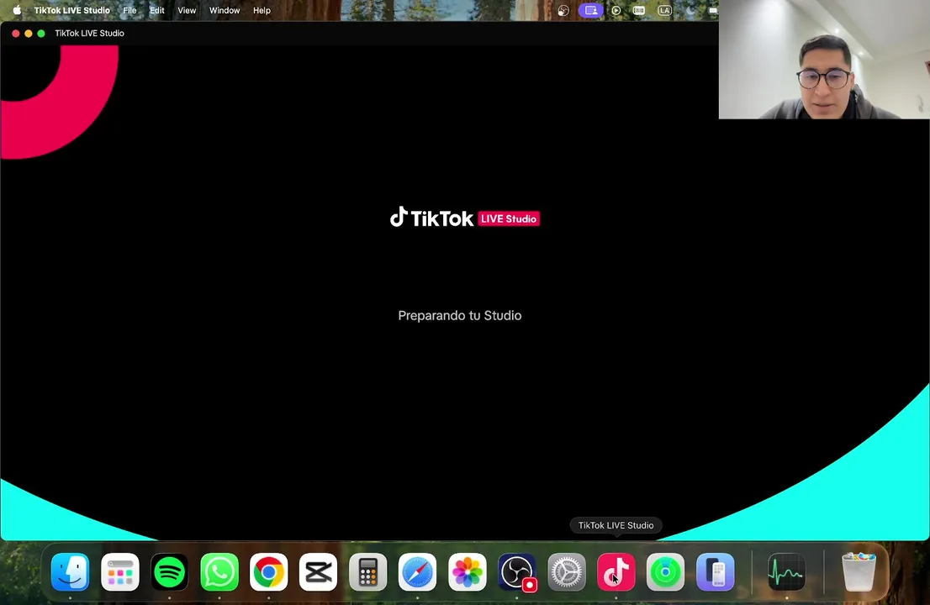
Task: Open Photos from the dock
Action: tap(468, 572)
